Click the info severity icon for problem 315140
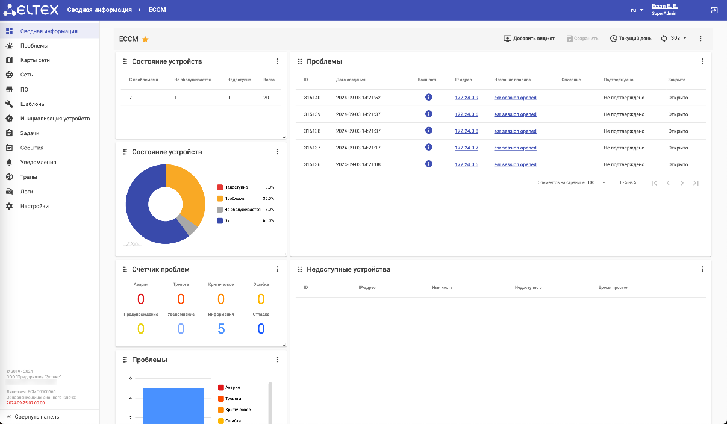This screenshot has height=424, width=727. [429, 97]
